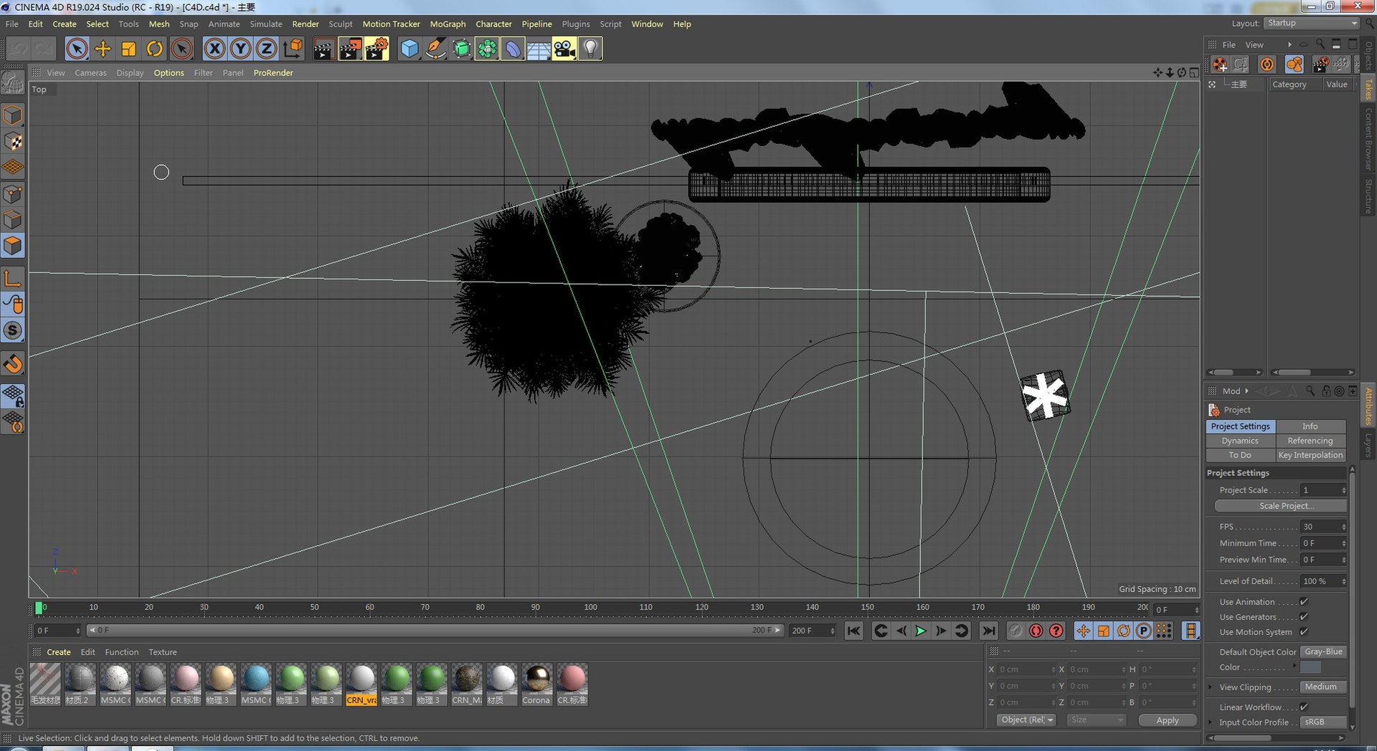Go to the end of animation
This screenshot has height=751, width=1377.
coord(988,631)
